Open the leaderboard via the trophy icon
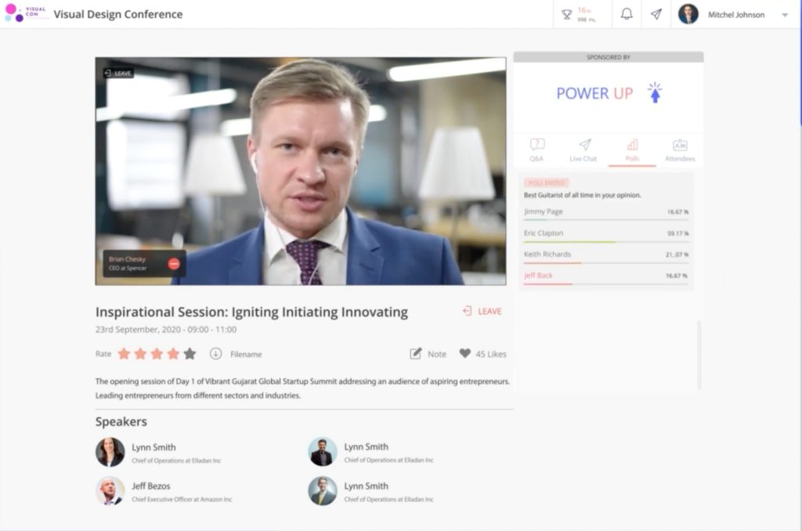 (x=565, y=13)
